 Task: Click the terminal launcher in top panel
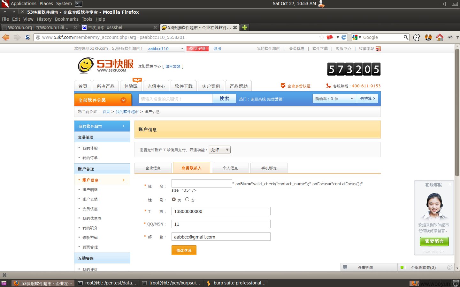coord(79,4)
